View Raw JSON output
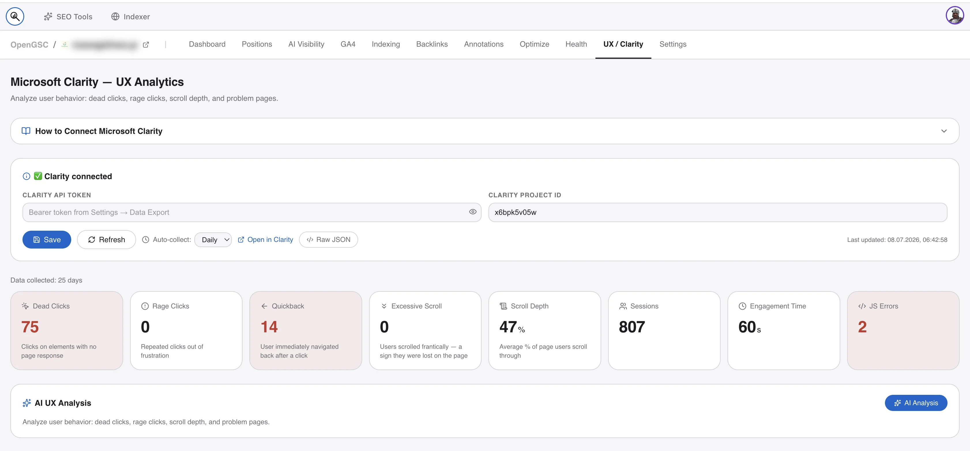This screenshot has height=451, width=970. [328, 240]
